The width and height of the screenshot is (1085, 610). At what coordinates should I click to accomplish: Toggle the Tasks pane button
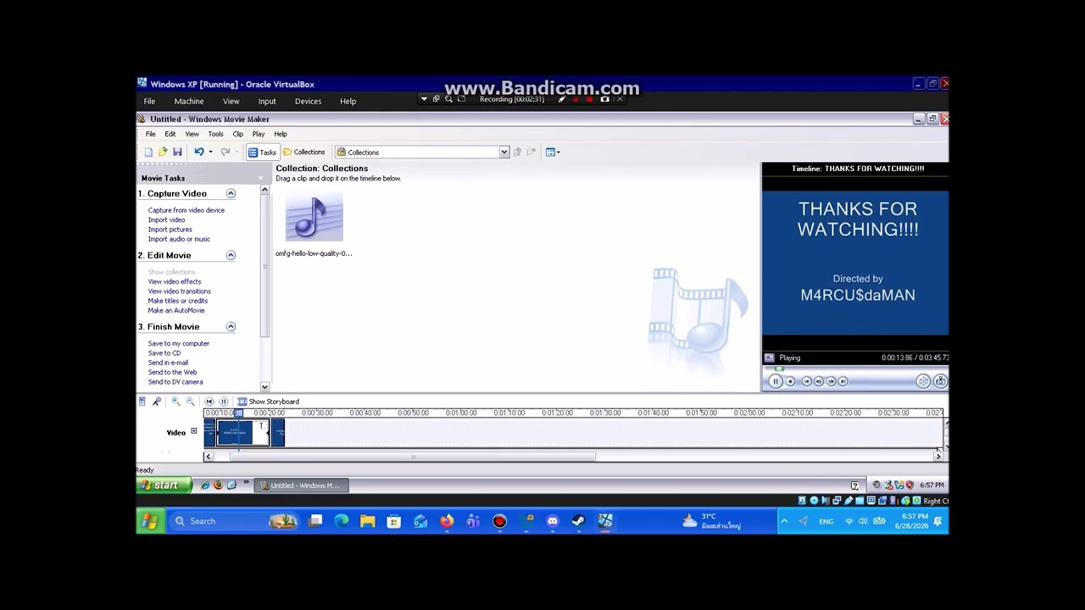pyautogui.click(x=262, y=152)
